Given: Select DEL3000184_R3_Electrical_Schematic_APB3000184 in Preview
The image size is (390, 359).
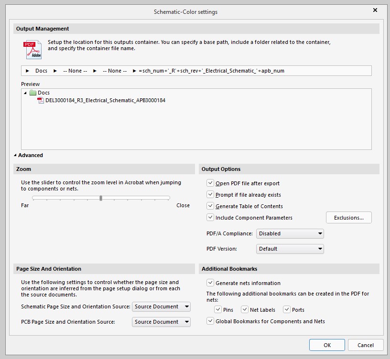Looking at the screenshot, I should [105, 100].
